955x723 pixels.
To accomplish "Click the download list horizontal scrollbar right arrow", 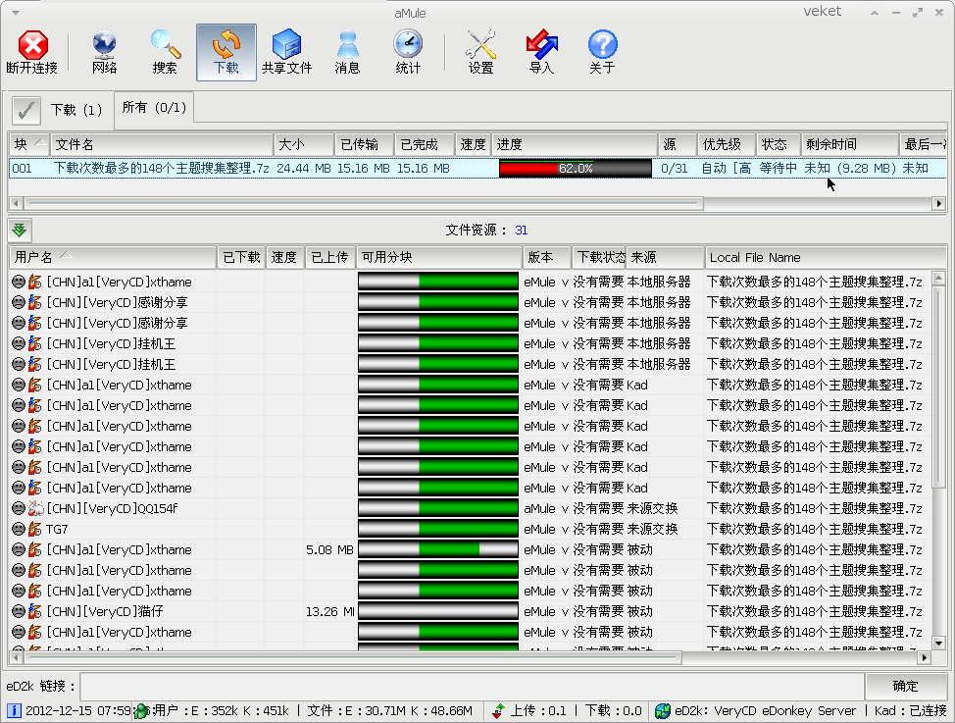I will (939, 204).
